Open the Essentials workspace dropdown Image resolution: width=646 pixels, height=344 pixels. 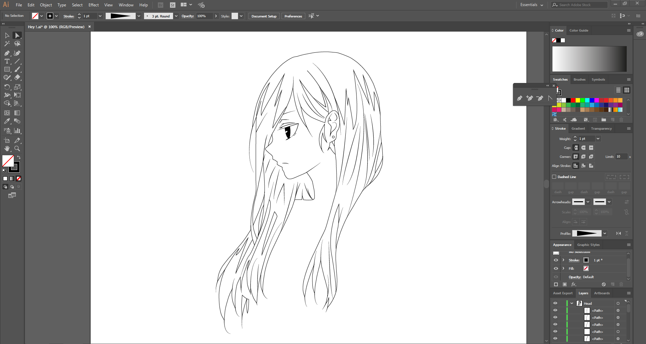click(x=532, y=5)
